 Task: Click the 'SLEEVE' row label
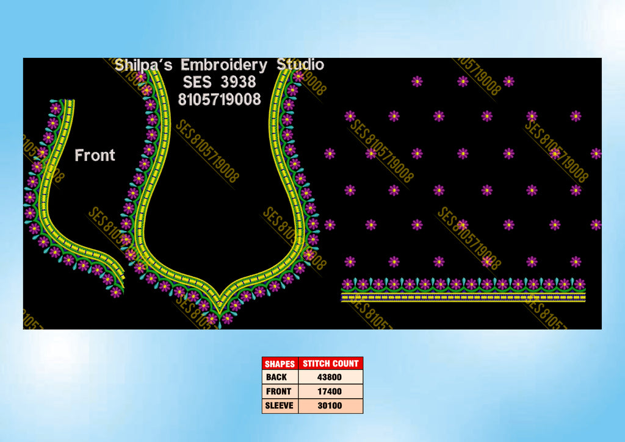point(279,406)
